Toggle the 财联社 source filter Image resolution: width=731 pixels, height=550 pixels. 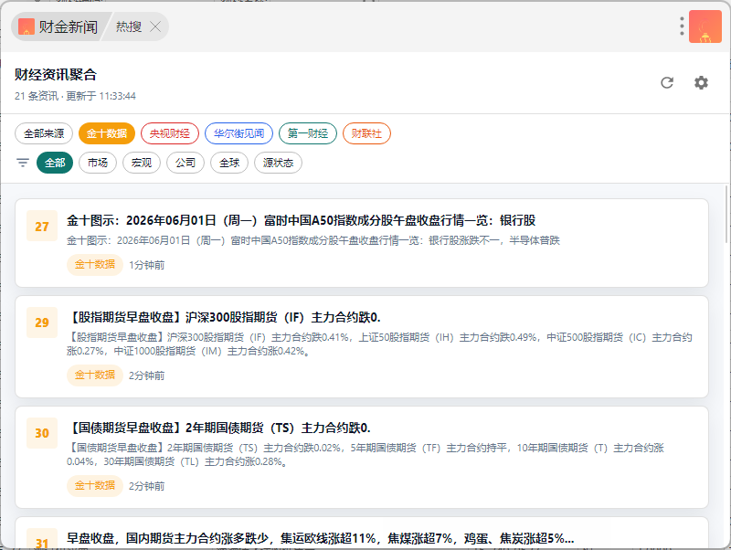[x=366, y=133]
